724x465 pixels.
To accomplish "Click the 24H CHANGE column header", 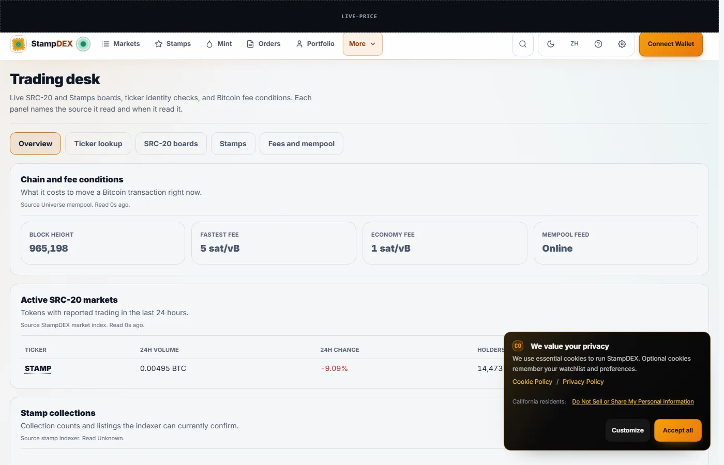I will (340, 350).
